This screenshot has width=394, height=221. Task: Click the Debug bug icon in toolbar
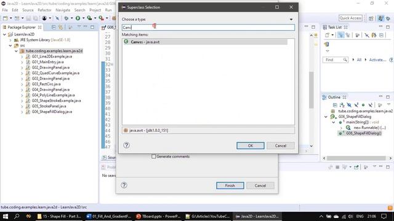tap(66, 18)
